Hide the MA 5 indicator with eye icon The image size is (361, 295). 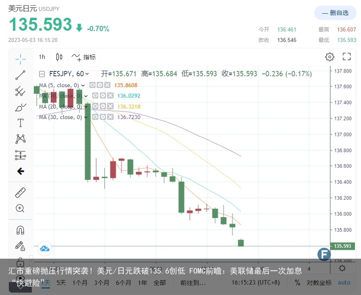(x=92, y=85)
